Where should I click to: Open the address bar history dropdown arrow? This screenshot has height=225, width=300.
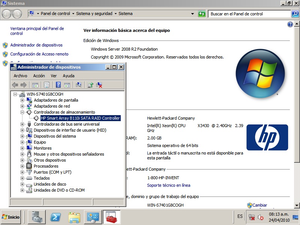(192, 14)
